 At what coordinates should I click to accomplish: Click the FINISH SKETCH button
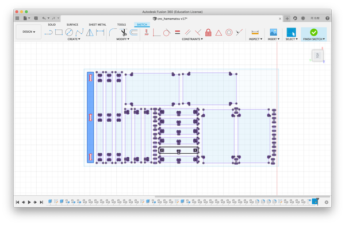313,34
